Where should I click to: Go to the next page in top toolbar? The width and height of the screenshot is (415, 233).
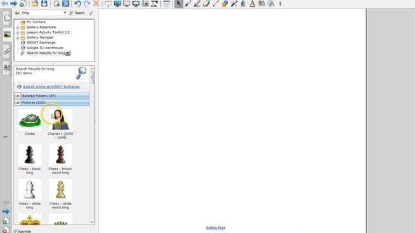pyautogui.click(x=14, y=4)
